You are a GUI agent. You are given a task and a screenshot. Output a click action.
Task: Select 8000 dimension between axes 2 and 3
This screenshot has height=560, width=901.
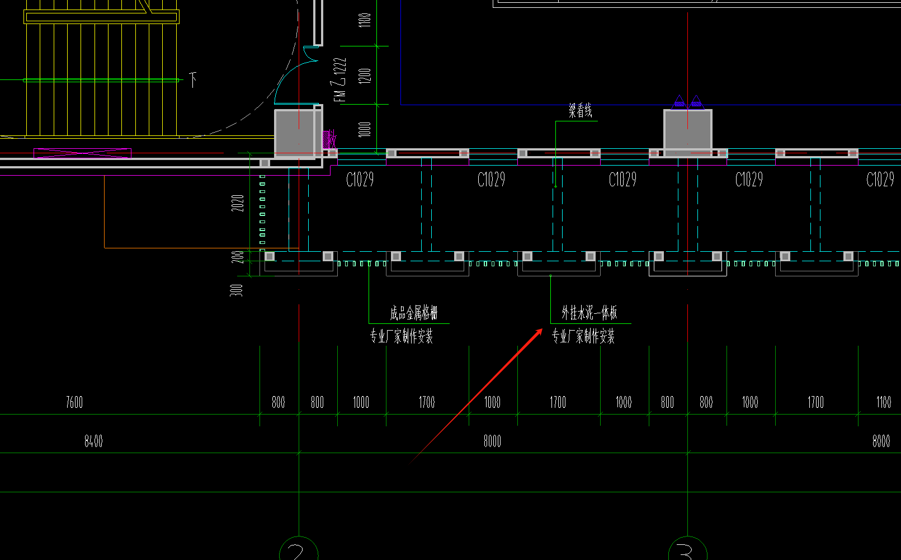(492, 441)
